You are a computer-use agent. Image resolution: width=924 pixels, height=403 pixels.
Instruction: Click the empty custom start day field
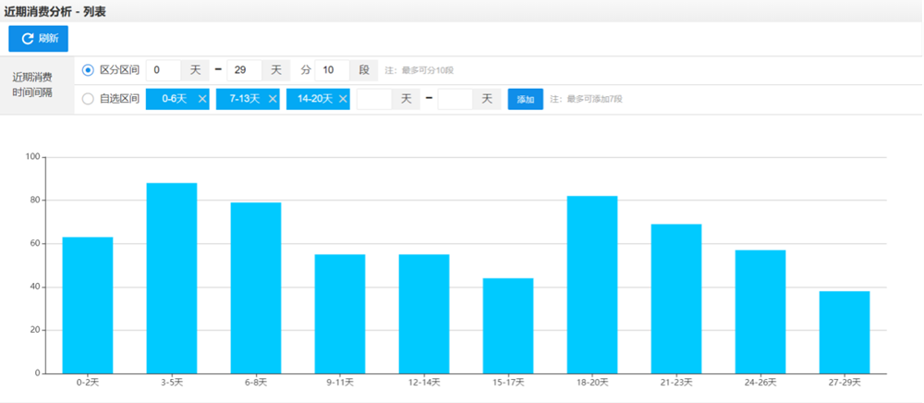coord(374,99)
